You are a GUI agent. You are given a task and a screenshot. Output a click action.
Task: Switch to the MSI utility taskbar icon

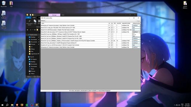tap(36, 105)
